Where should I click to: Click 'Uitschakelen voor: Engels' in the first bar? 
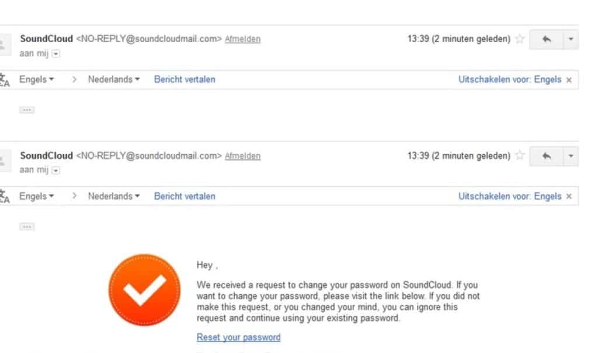509,79
